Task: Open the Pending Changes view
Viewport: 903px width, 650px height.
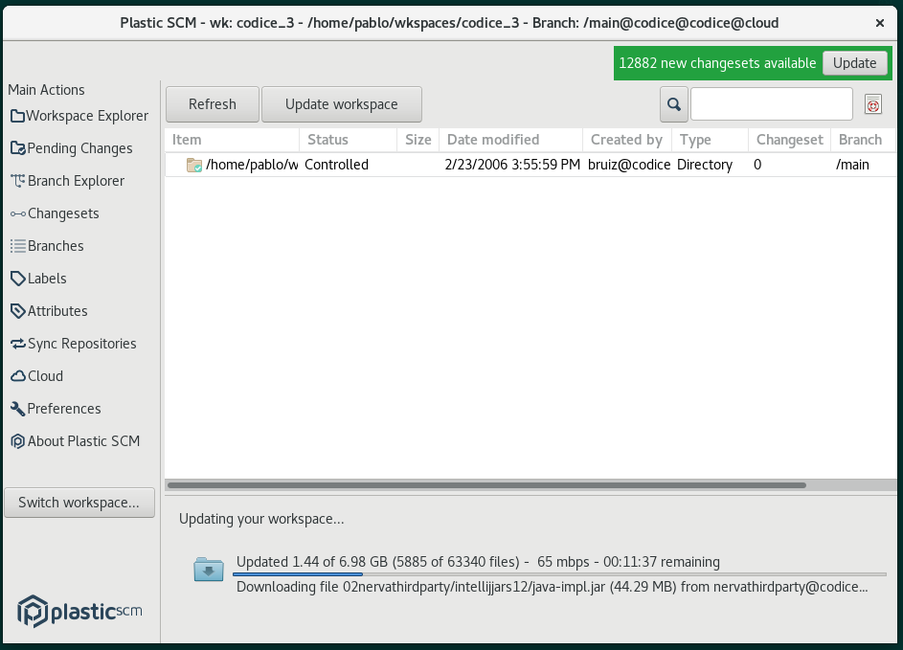Action: click(72, 147)
